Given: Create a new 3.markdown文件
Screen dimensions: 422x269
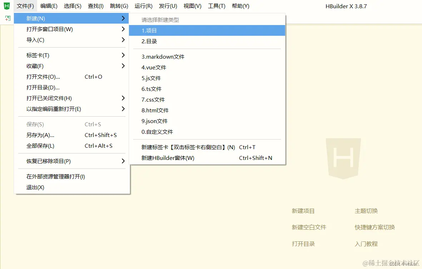Looking at the screenshot, I should coord(207,57).
